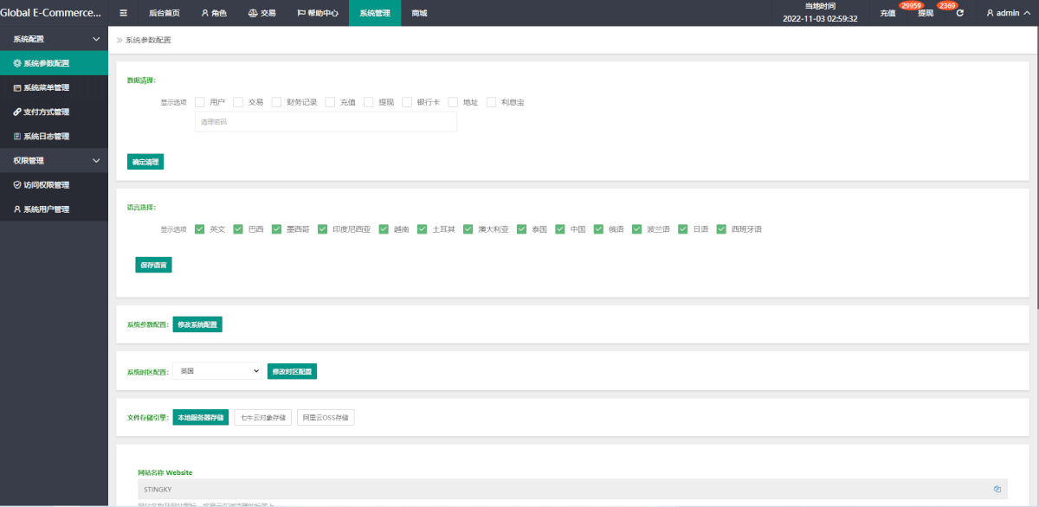The image size is (1039, 507).
Task: Click the refresh icon in top bar
Action: (x=959, y=13)
